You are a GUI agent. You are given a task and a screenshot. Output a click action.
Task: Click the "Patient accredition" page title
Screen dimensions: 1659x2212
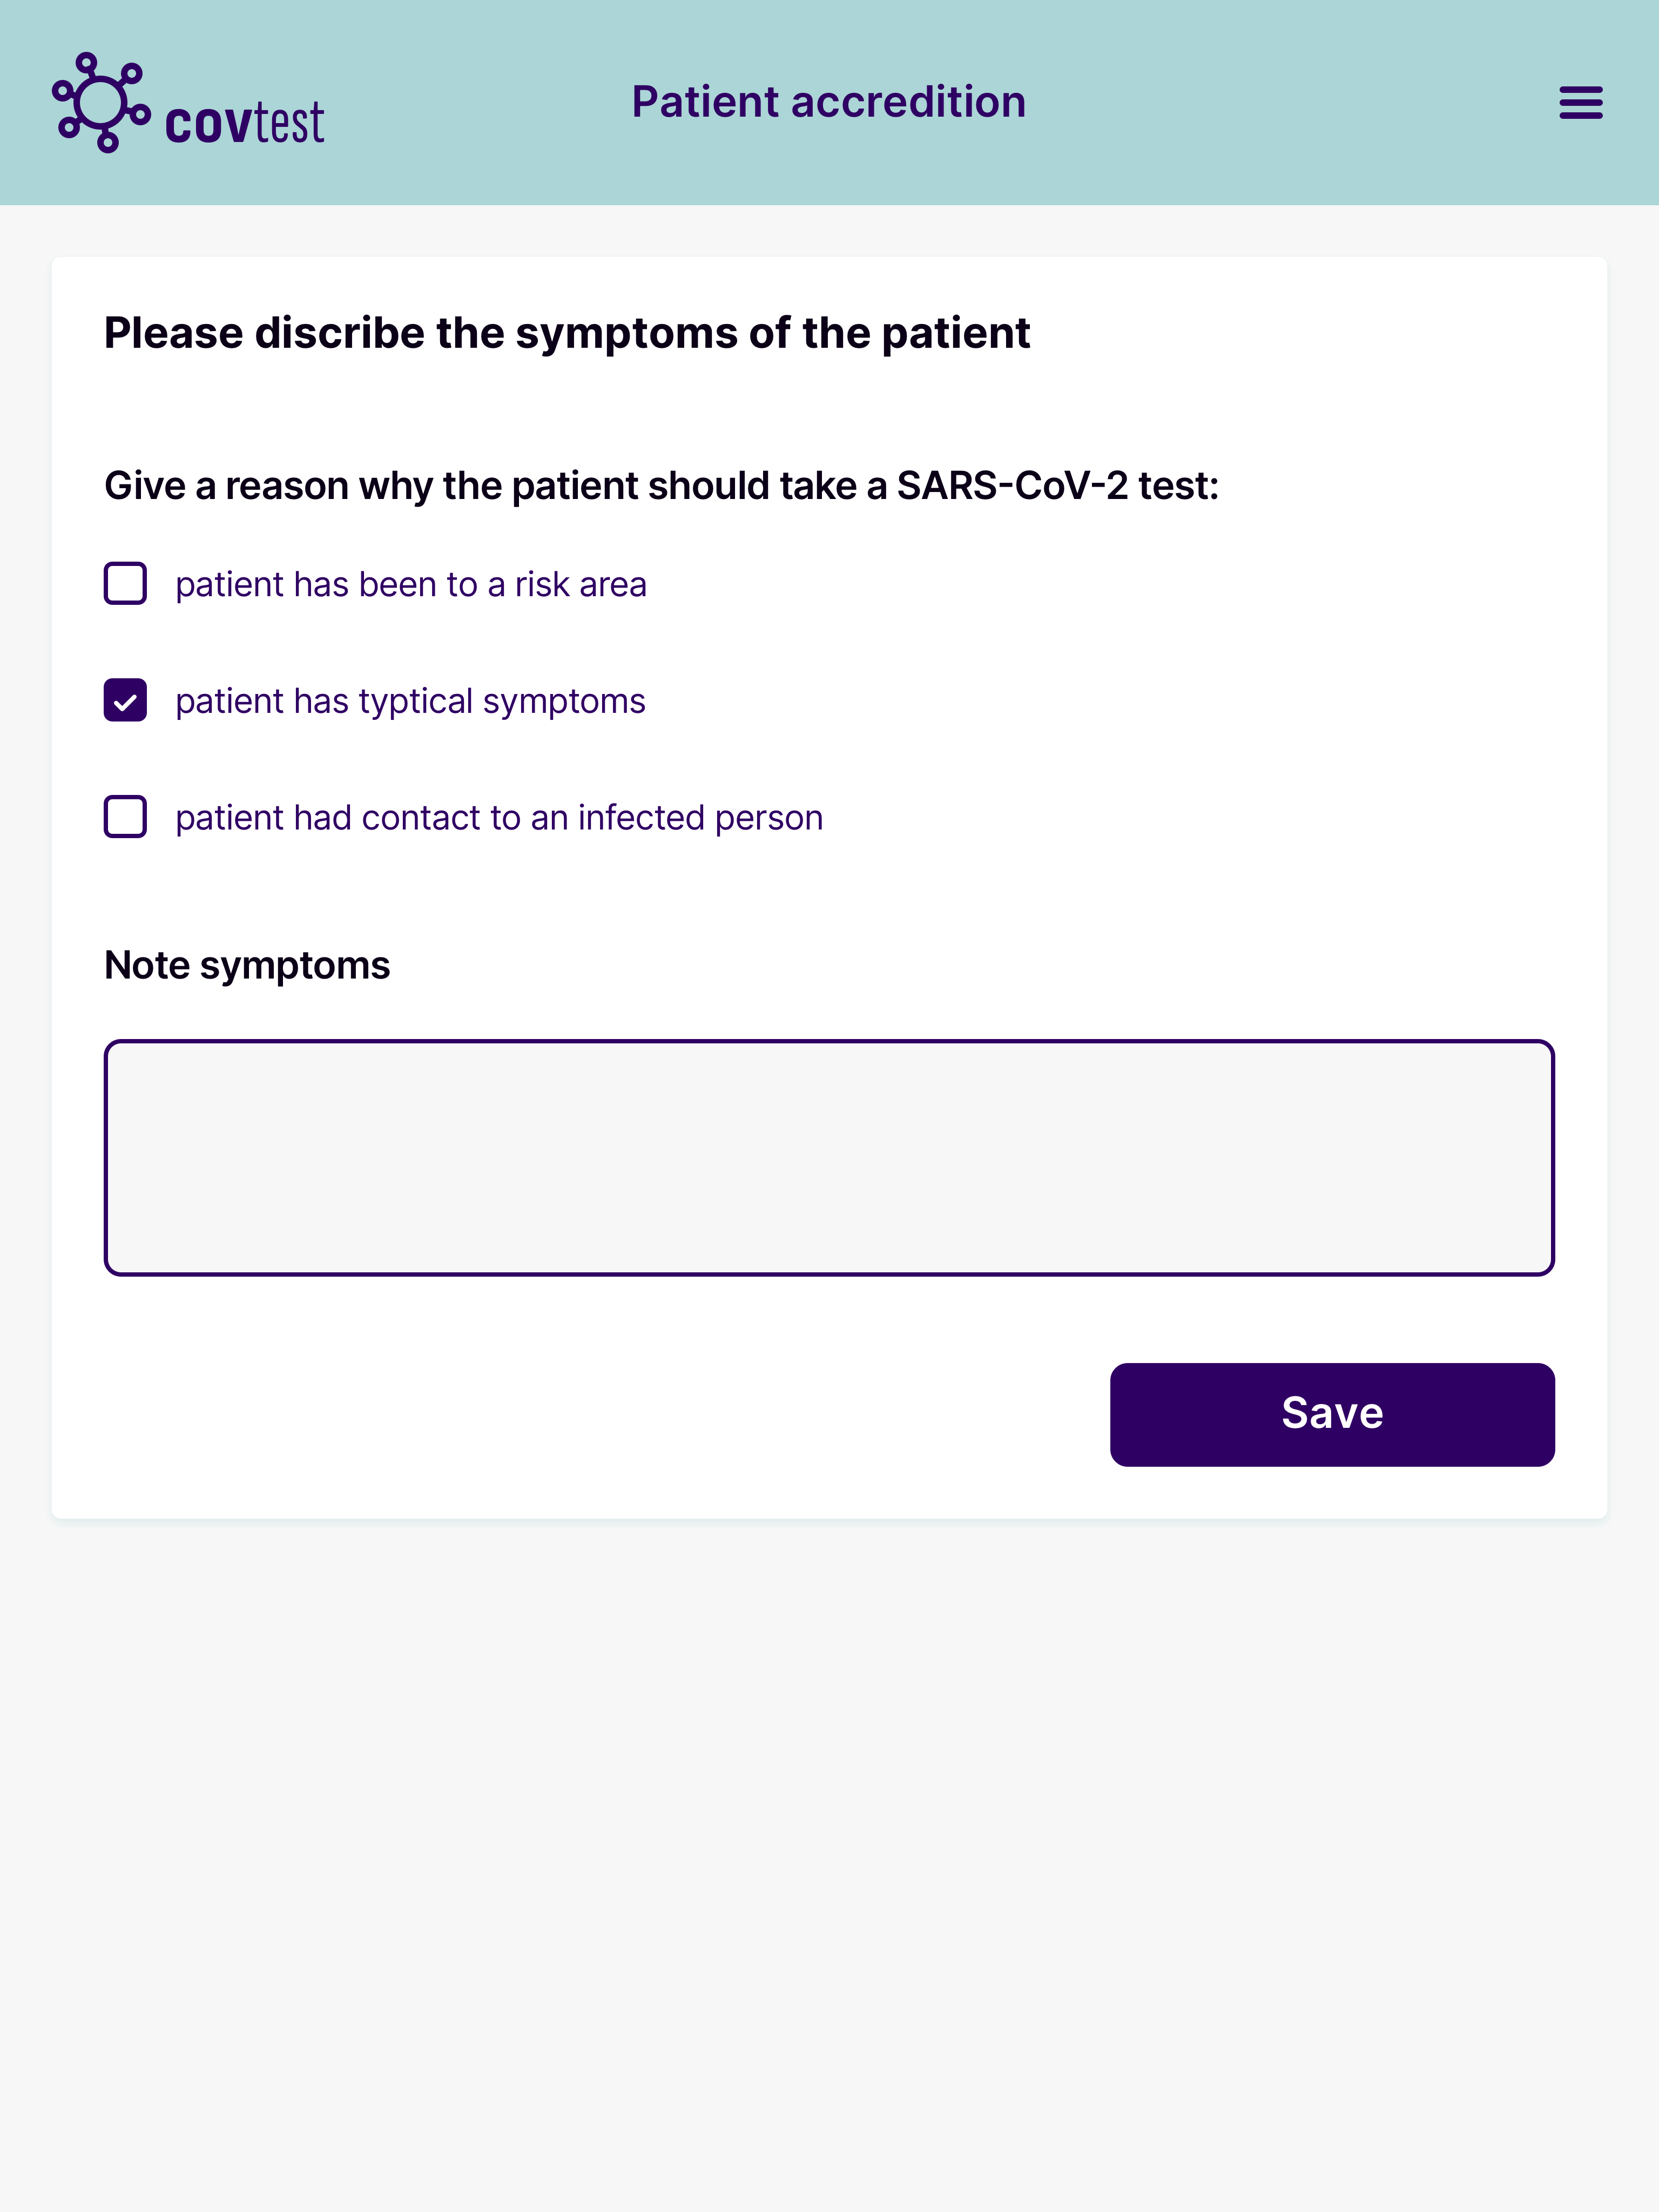tap(829, 102)
